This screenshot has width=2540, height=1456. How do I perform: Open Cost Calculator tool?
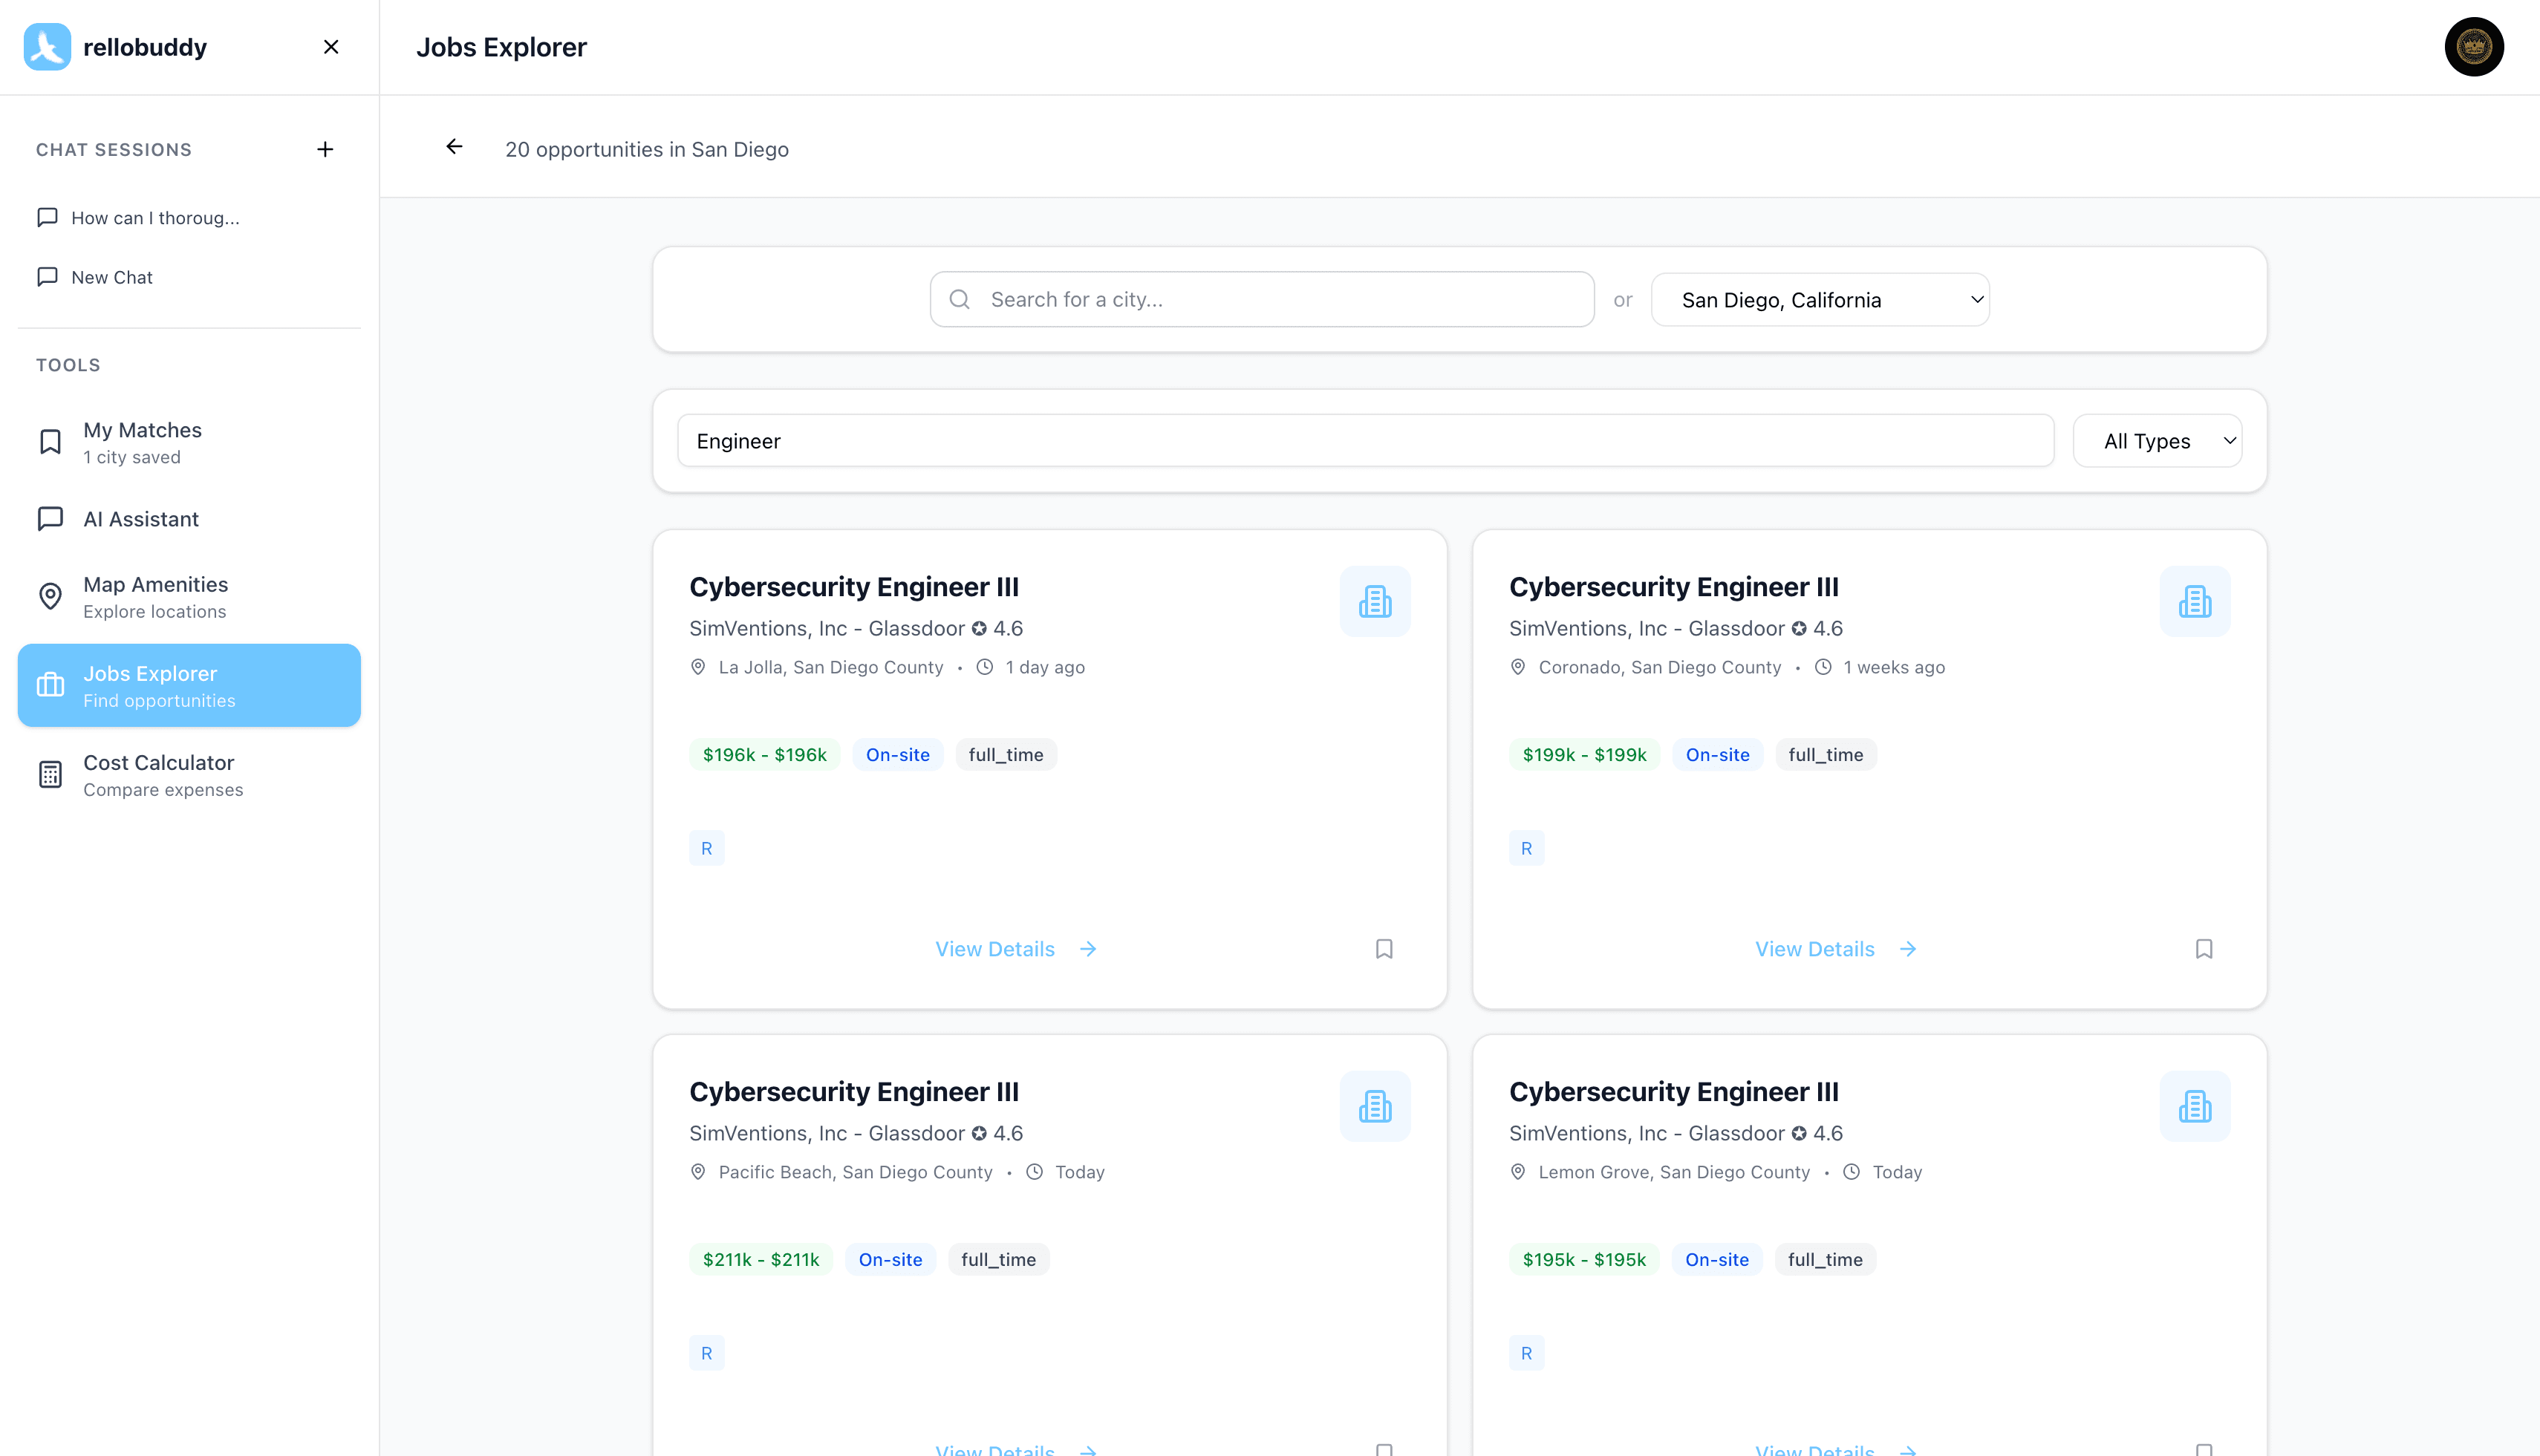[x=159, y=775]
